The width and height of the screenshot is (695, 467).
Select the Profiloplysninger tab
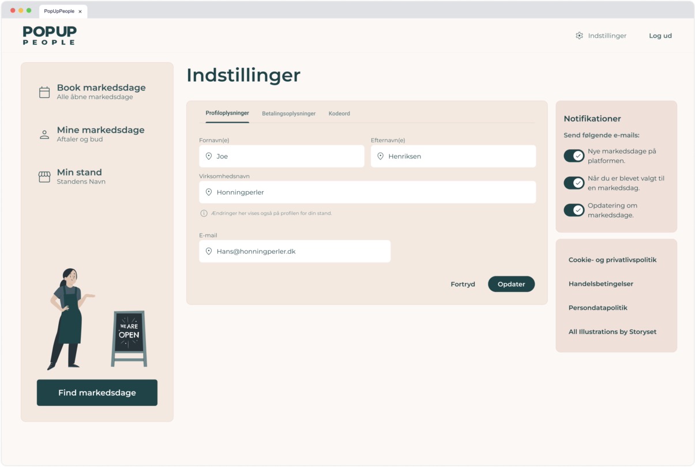[227, 113]
